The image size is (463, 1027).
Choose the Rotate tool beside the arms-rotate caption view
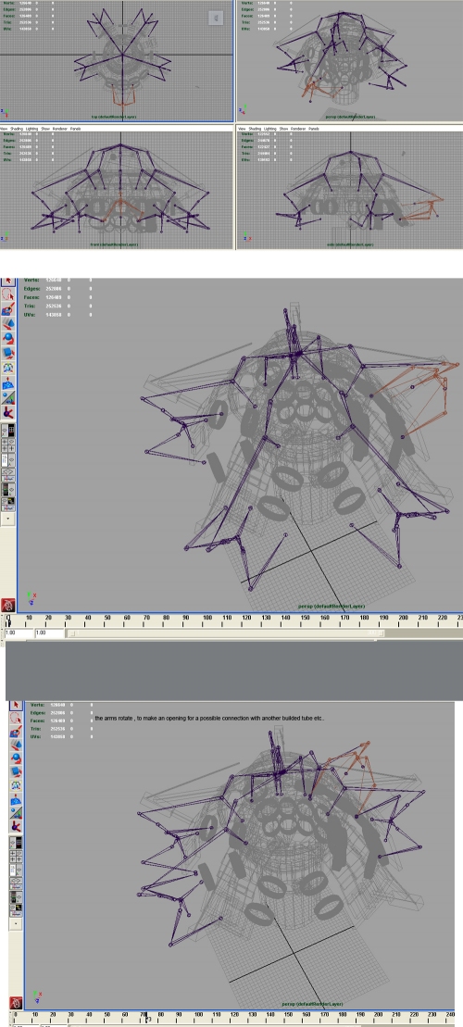tap(16, 758)
